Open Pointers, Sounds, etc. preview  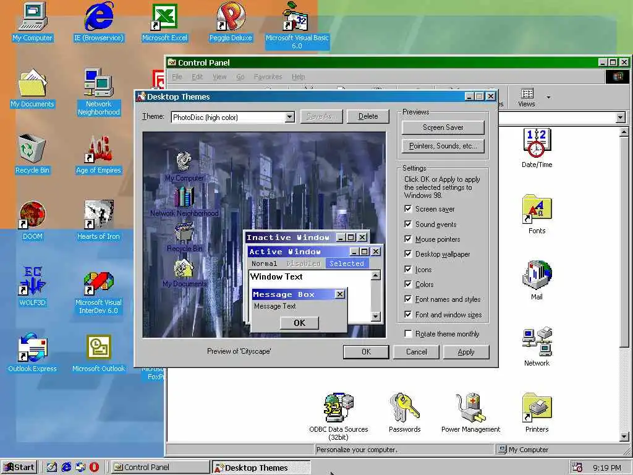coord(443,146)
